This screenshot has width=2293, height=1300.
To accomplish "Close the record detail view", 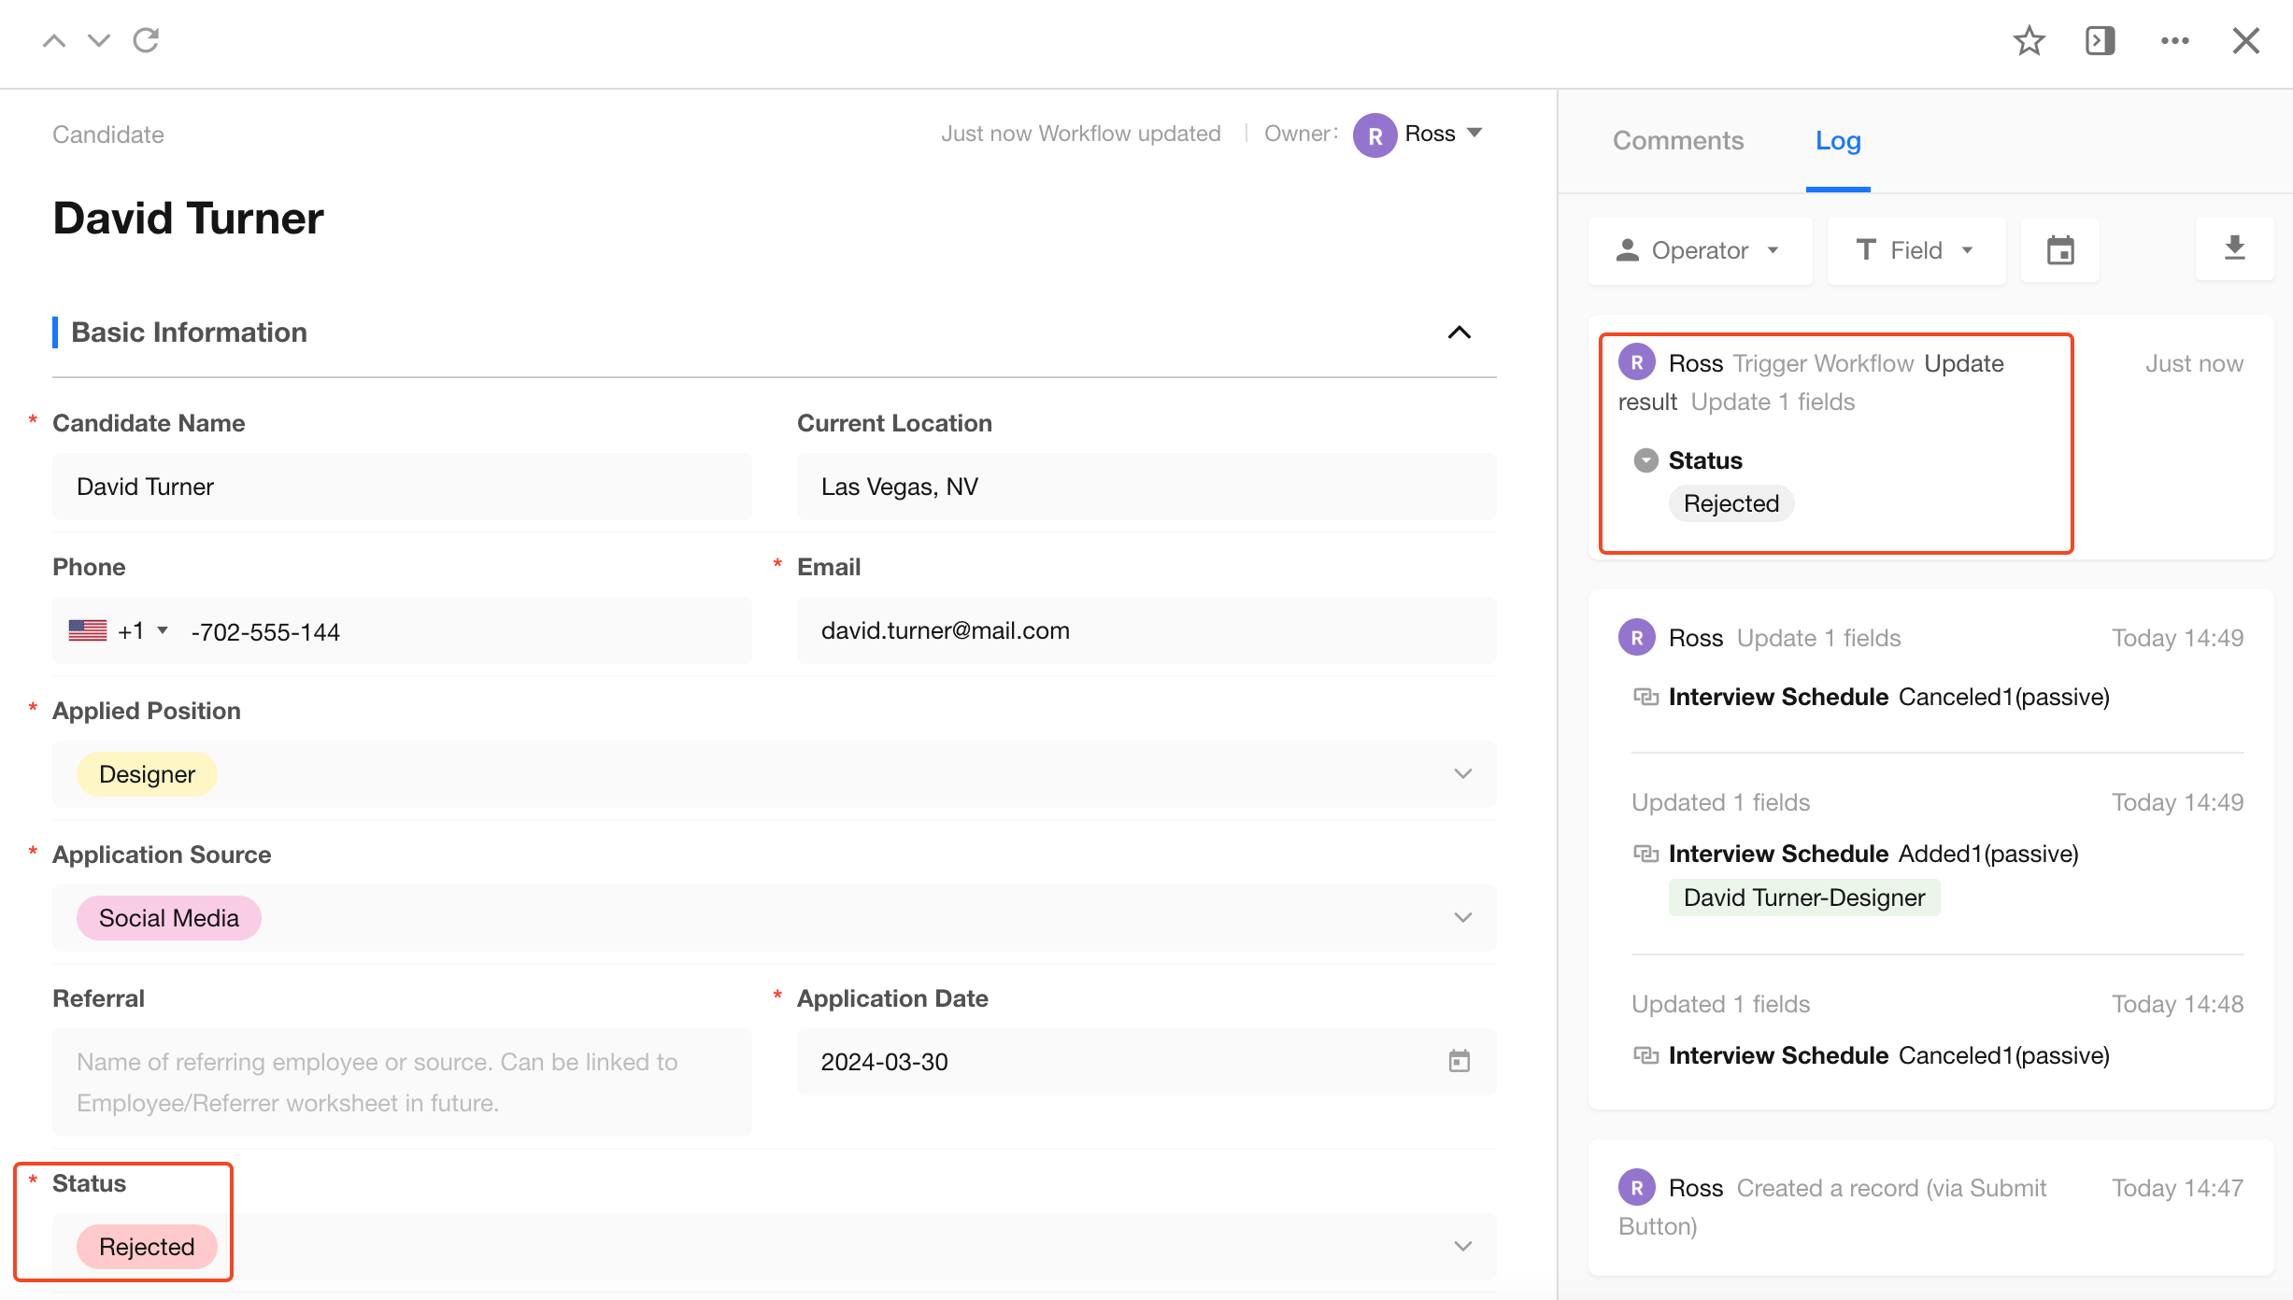I will click(2246, 40).
